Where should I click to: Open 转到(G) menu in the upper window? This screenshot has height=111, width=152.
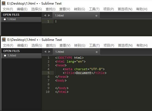tap(79, 9)
